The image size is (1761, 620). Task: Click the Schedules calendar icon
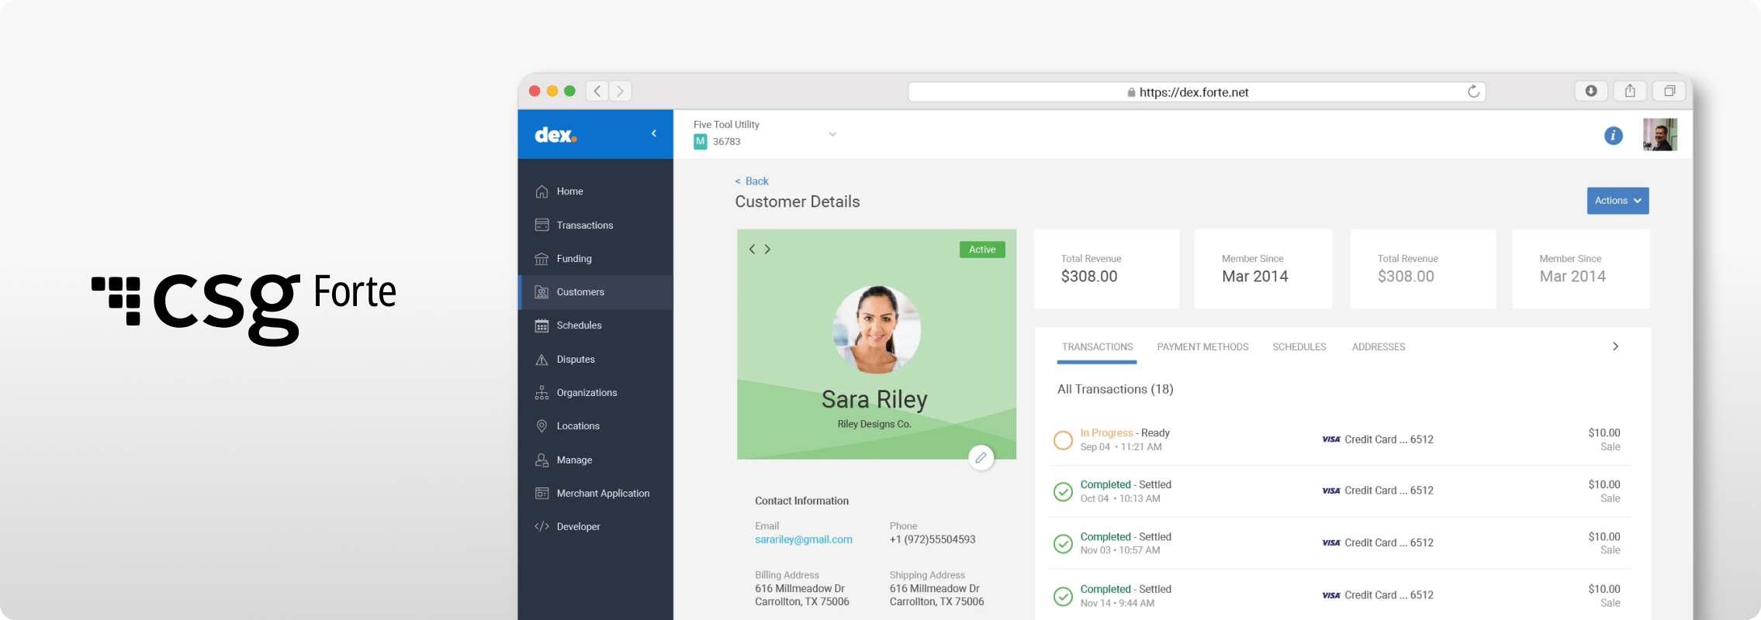point(542,325)
